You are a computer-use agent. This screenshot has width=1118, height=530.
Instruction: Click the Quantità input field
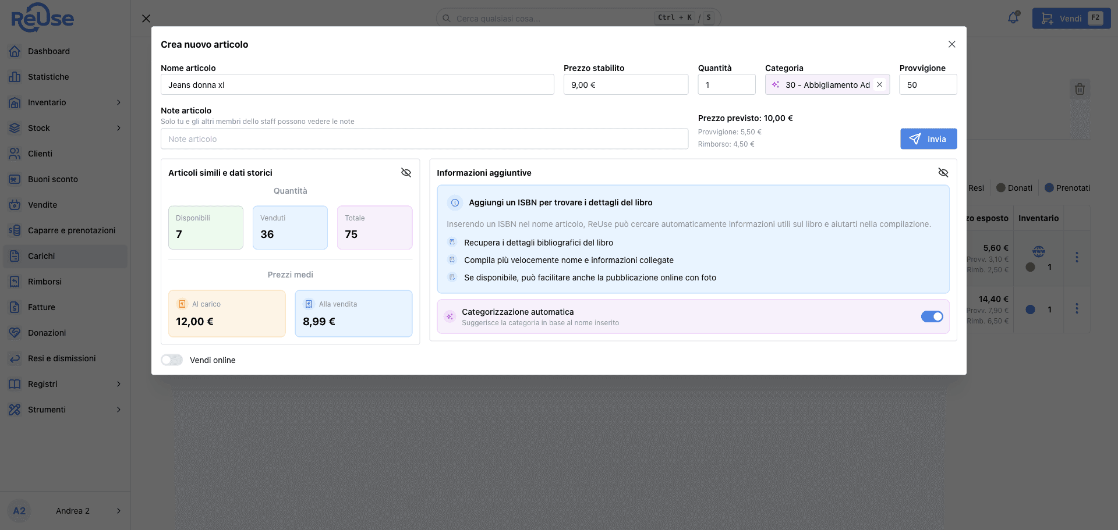[726, 84]
